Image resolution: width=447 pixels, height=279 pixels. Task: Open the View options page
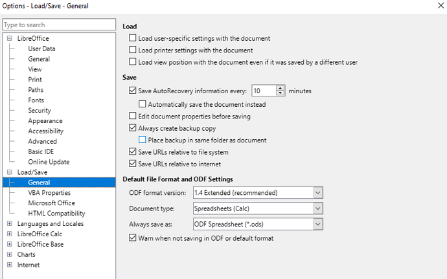tap(35, 69)
